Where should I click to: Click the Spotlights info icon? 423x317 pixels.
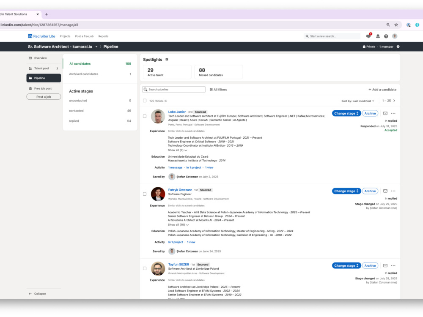pyautogui.click(x=167, y=59)
